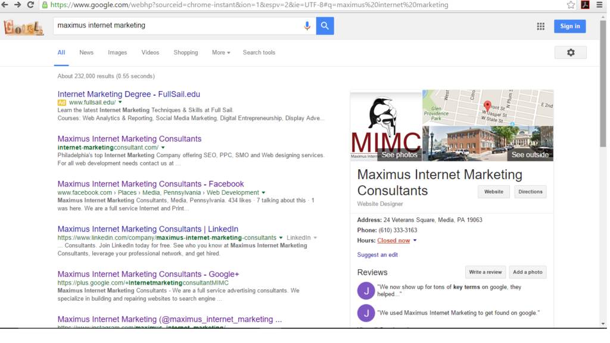This screenshot has height=343, width=610.
Task: Click second reviewer J avatar
Action: pyautogui.click(x=366, y=313)
